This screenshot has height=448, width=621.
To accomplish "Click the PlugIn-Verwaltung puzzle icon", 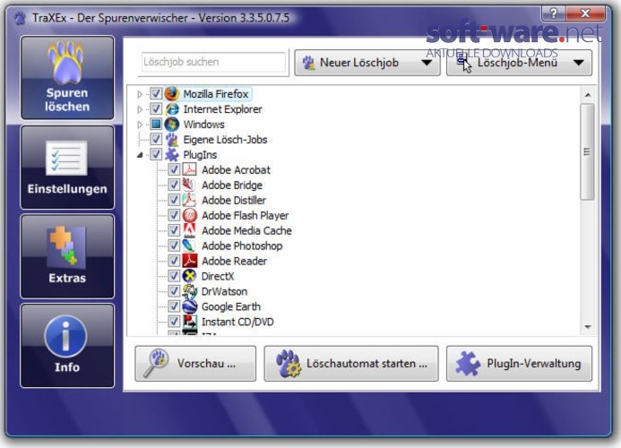I will click(468, 363).
